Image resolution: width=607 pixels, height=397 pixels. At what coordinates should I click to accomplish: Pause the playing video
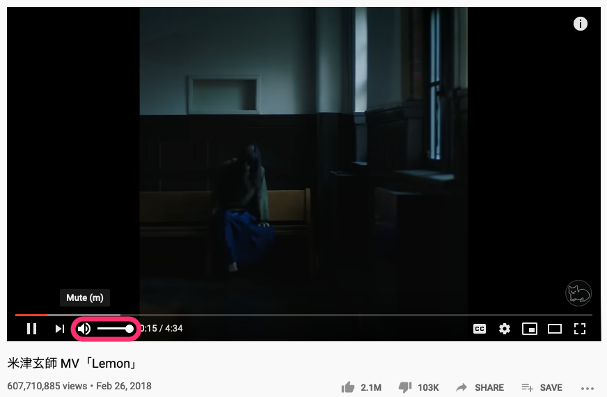click(32, 329)
